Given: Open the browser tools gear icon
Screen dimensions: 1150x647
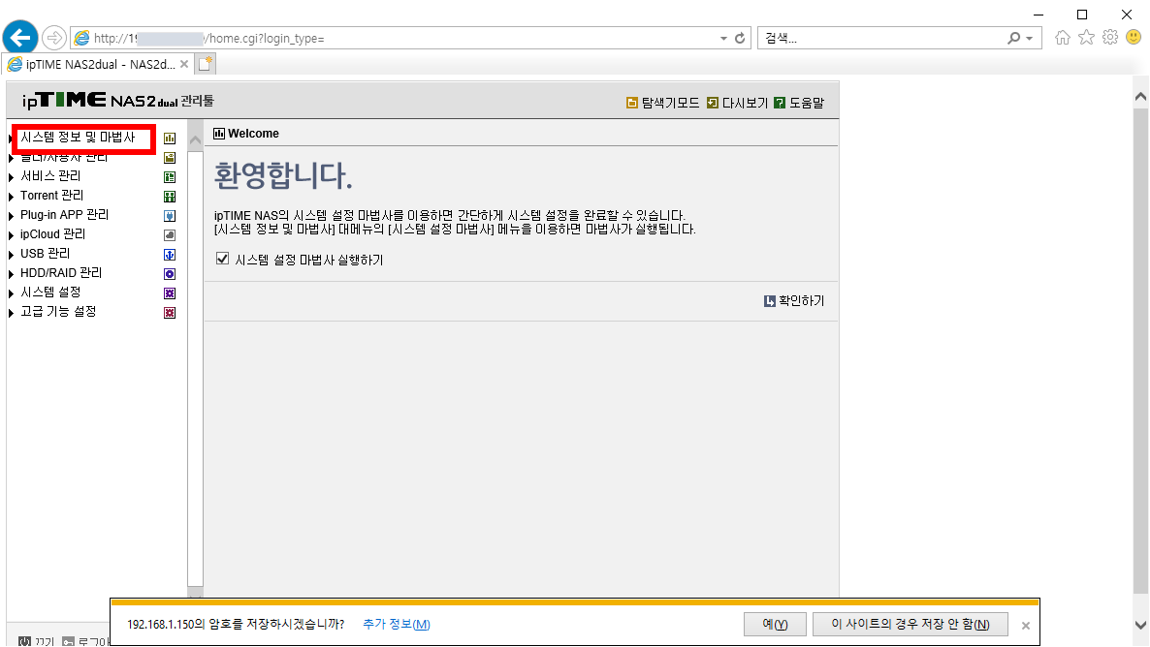Looking at the screenshot, I should pyautogui.click(x=1110, y=38).
